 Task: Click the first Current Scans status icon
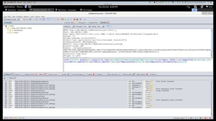[x=186, y=118]
